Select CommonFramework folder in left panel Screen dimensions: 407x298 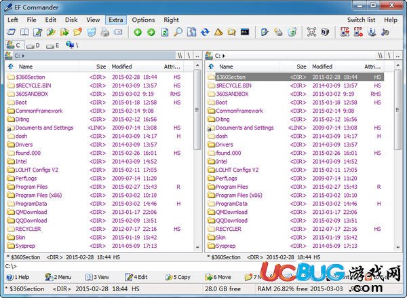point(39,111)
